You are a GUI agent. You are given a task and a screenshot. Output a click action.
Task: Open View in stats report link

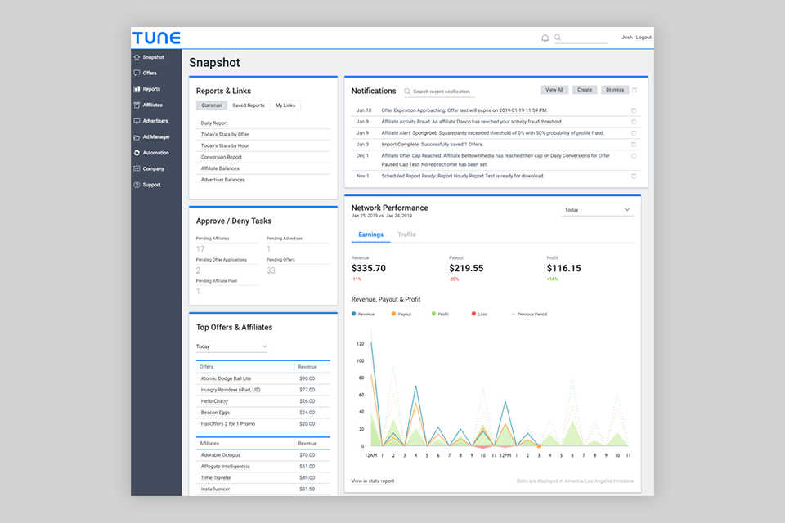pos(373,481)
